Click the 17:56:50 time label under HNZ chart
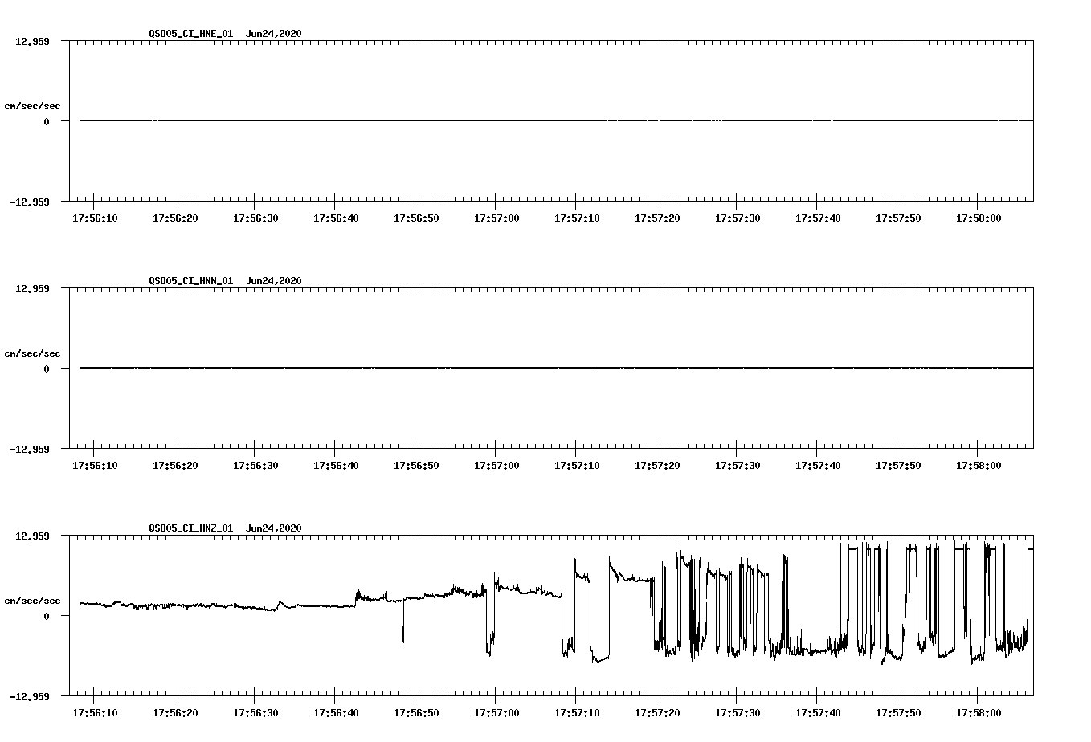The height and width of the screenshot is (742, 1091). [416, 712]
